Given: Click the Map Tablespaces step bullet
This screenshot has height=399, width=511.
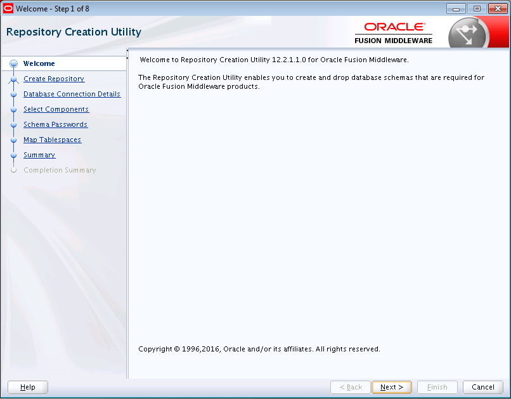Looking at the screenshot, I should click(13, 140).
